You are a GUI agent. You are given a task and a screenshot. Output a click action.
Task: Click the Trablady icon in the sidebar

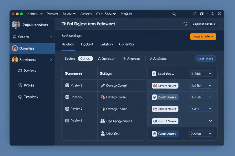tap(20, 97)
